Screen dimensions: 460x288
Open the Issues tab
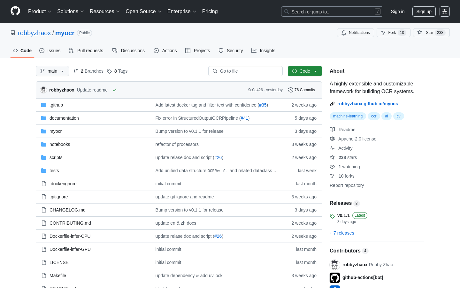click(50, 51)
